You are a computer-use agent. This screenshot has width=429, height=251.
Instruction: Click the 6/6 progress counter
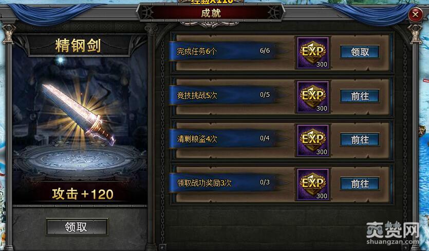click(x=265, y=51)
